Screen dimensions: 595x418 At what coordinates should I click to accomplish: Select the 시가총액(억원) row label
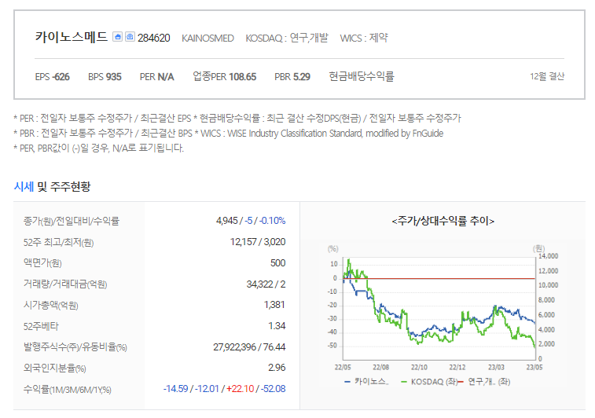click(51, 305)
